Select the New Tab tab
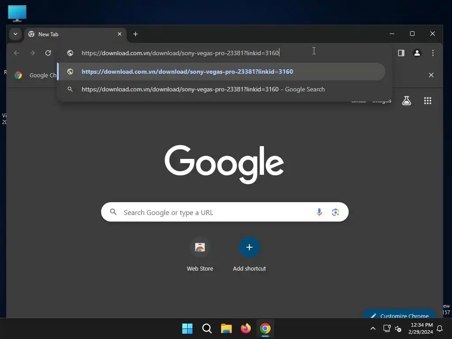452x339 pixels. (75, 34)
